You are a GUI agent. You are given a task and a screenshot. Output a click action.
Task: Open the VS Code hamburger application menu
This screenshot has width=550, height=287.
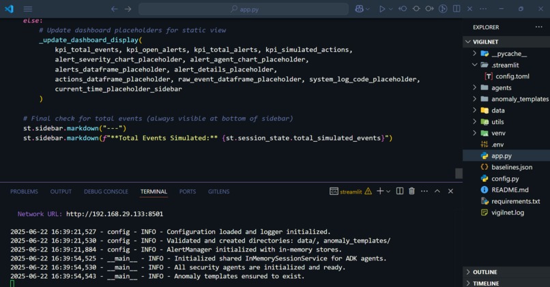[28, 9]
